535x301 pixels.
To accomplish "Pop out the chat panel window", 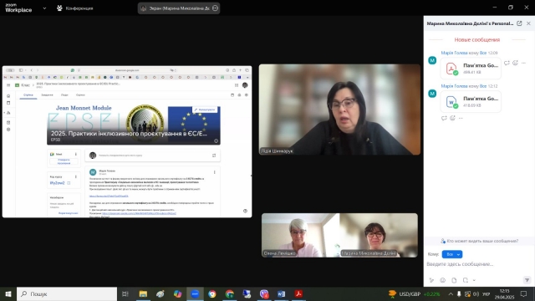I will pyautogui.click(x=519, y=23).
